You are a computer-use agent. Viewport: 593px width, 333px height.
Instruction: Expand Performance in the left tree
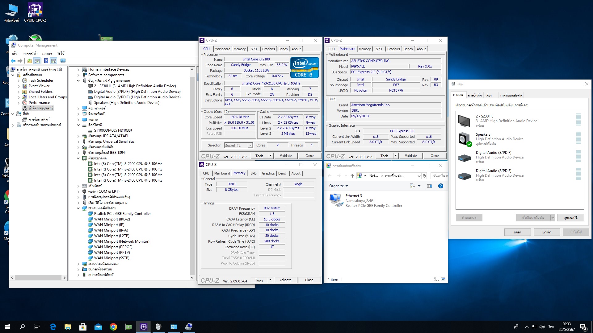19,103
